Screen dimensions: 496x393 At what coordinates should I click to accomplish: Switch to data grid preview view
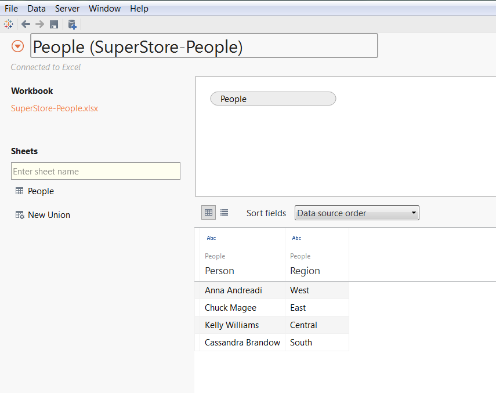coord(208,213)
